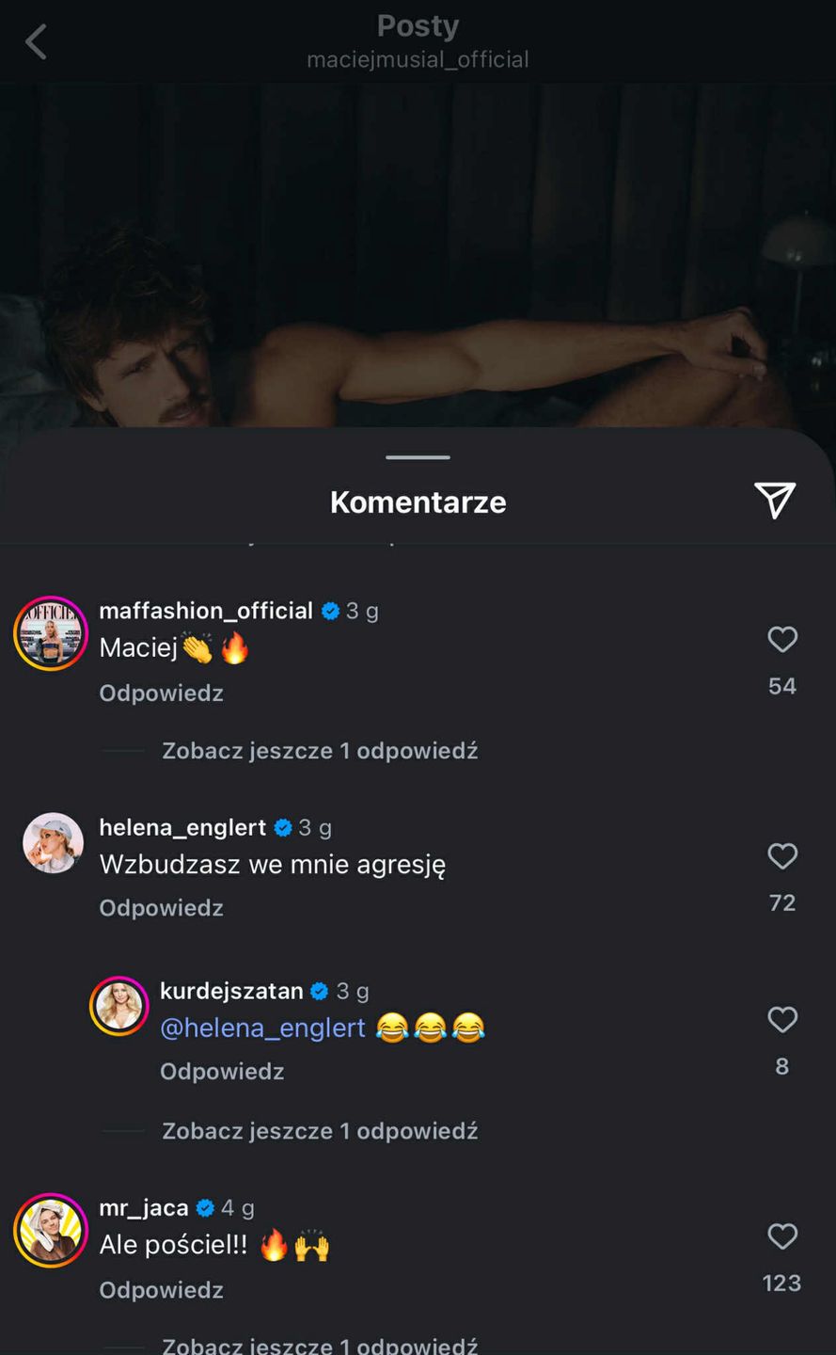Click the verified badge next to helena_englert
This screenshot has width=836, height=1355.
pyautogui.click(x=282, y=827)
